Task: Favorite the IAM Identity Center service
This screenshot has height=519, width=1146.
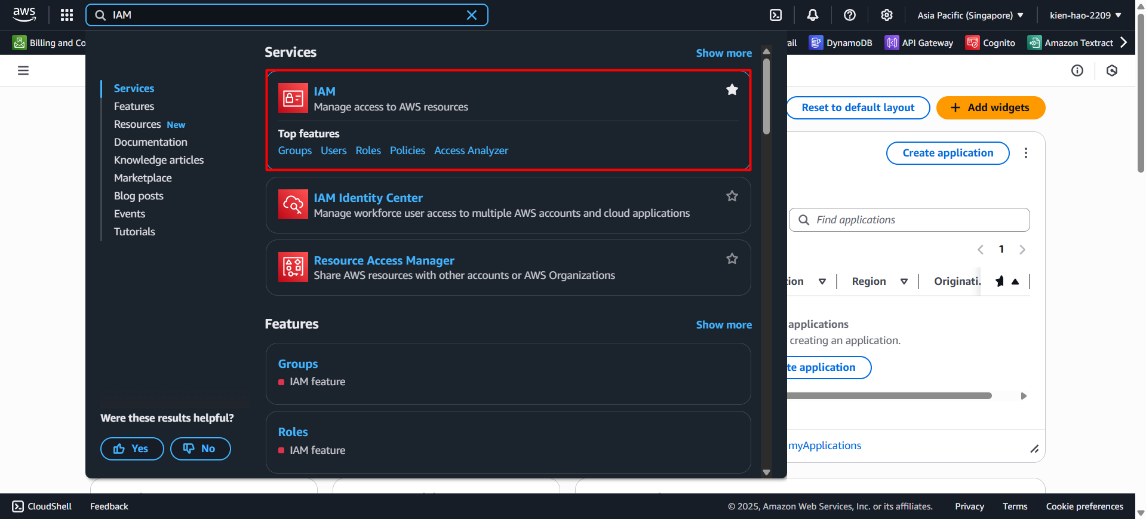Action: coord(732,196)
